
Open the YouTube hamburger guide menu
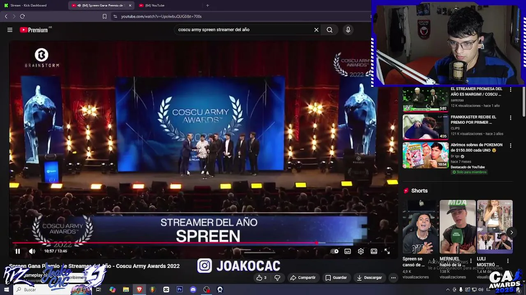(10, 29)
